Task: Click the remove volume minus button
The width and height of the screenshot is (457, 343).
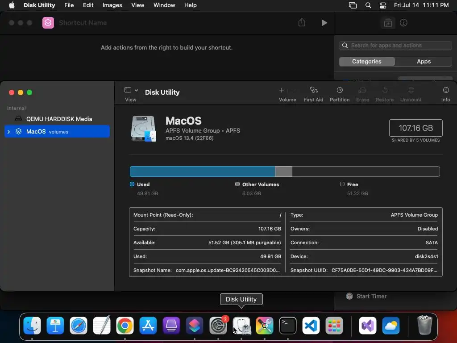Action: click(294, 90)
